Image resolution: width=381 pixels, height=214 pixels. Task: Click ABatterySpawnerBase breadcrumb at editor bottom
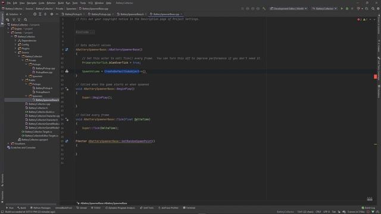coord(102,203)
